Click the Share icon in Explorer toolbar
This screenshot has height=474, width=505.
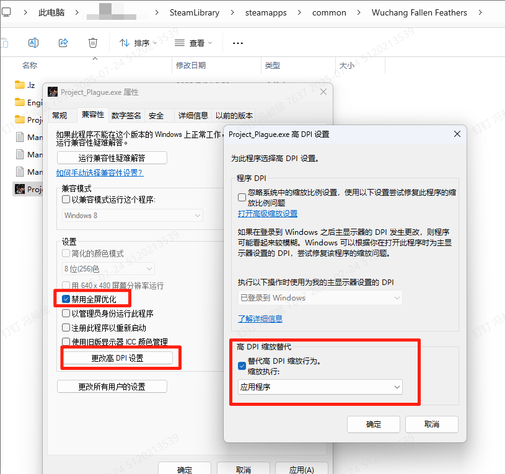[63, 43]
